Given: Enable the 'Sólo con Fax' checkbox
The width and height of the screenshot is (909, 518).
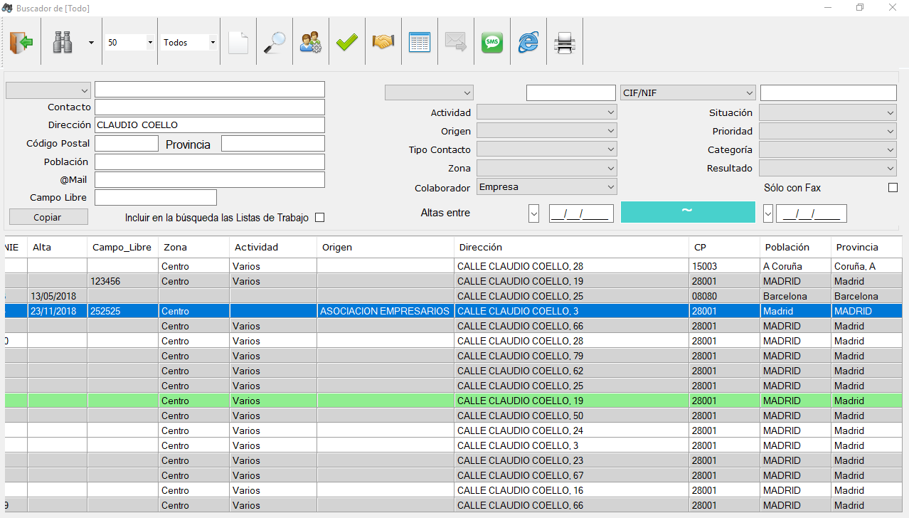Looking at the screenshot, I should point(893,188).
